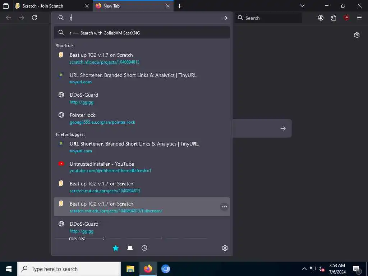368x276 pixels.
Task: Open search settings gear in dropdown
Action: [x=225, y=248]
